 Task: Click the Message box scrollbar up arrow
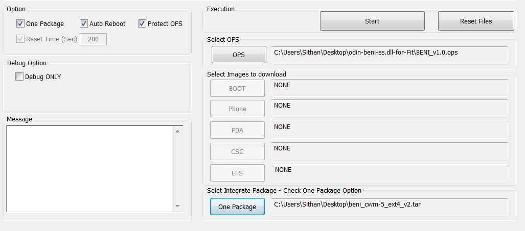[177, 131]
